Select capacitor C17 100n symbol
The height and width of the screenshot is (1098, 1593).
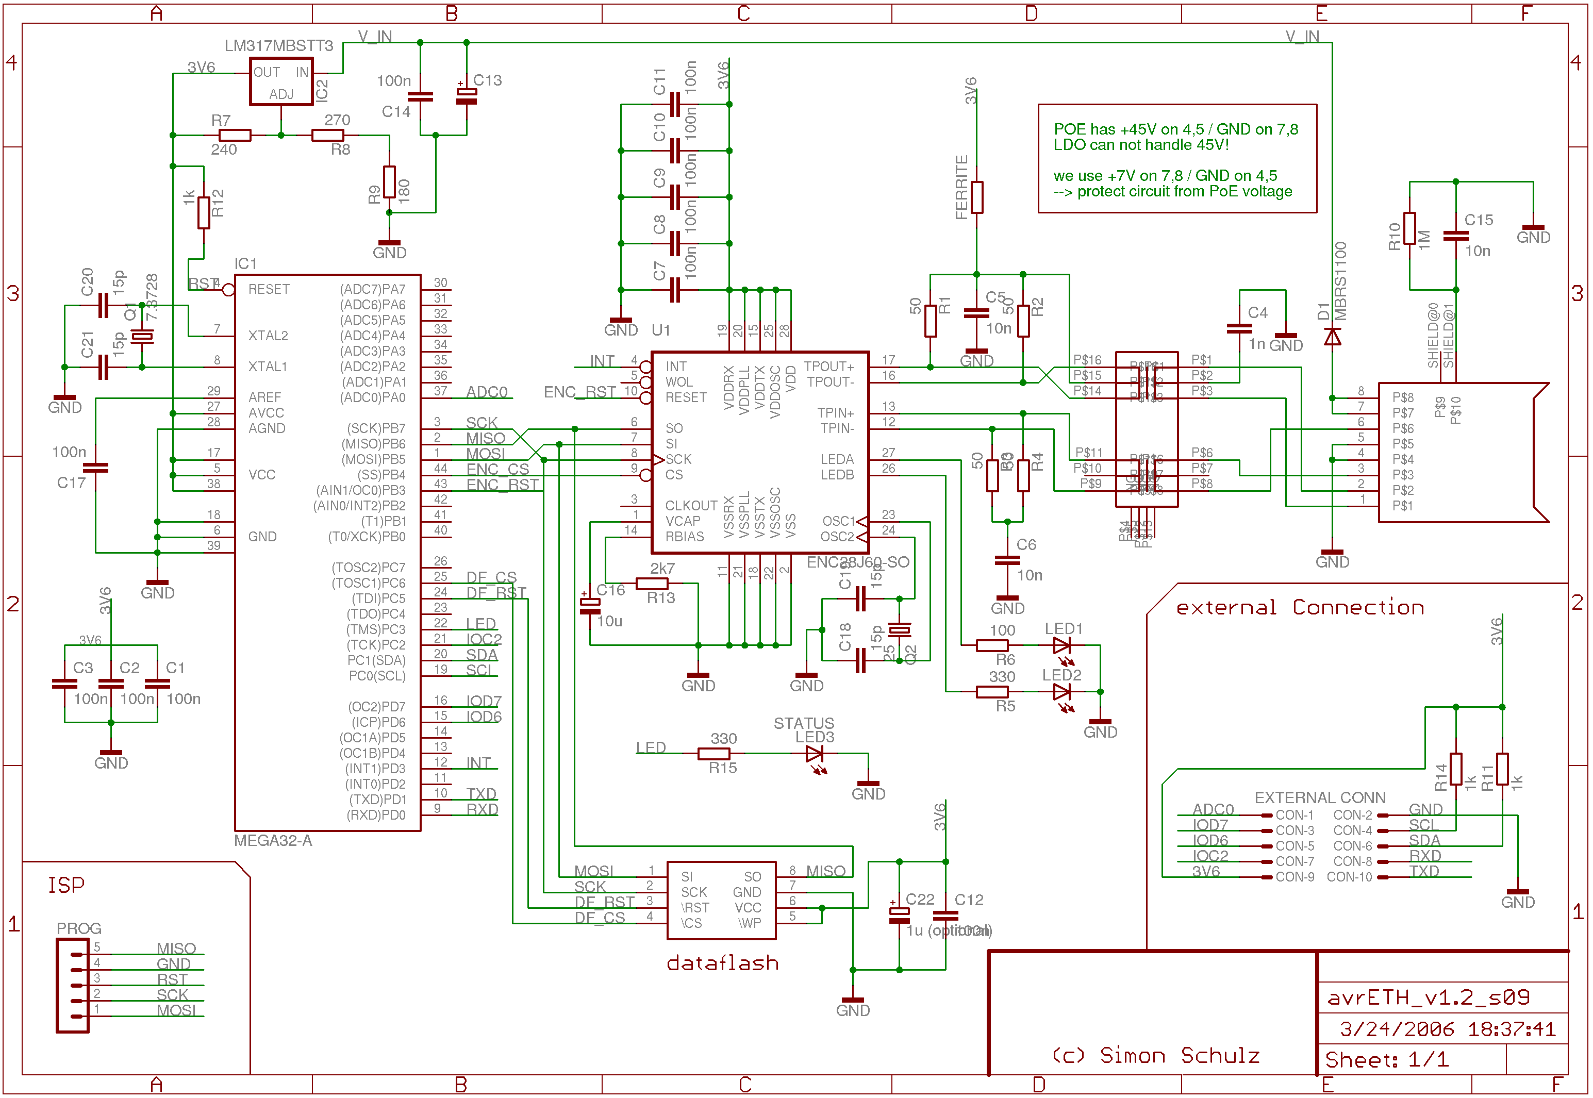95,468
